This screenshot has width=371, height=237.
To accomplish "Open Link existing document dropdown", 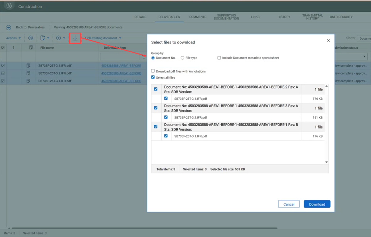I will pos(103,38).
